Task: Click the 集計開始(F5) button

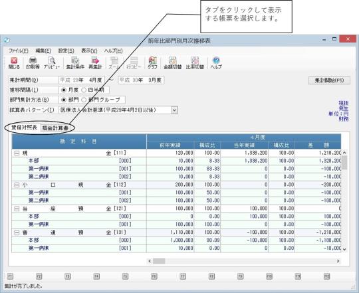Action: tap(329, 80)
